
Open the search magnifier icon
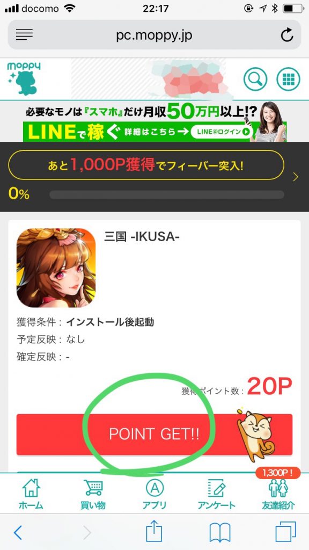(255, 79)
